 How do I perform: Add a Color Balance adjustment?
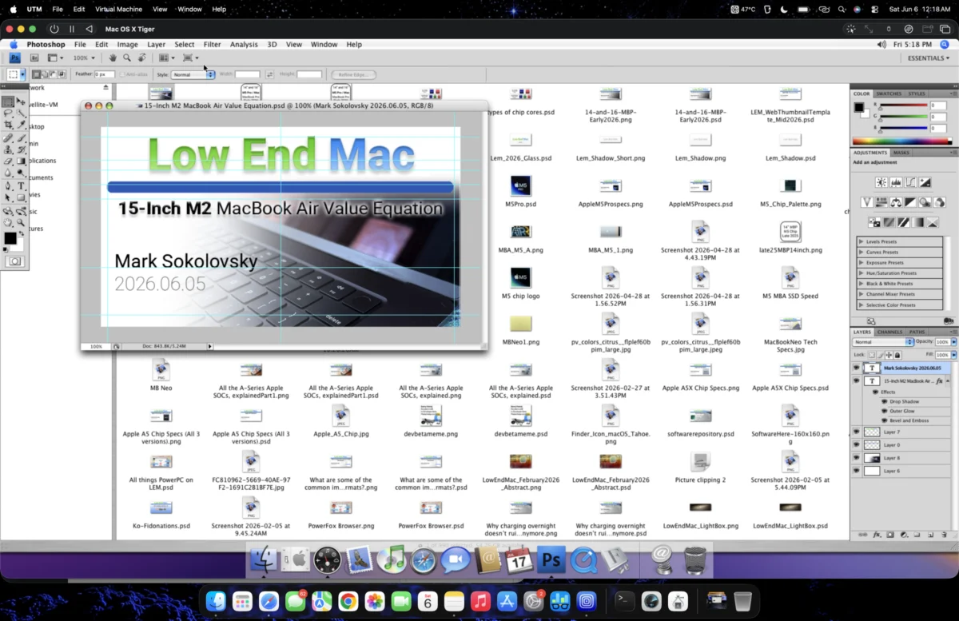coord(896,201)
